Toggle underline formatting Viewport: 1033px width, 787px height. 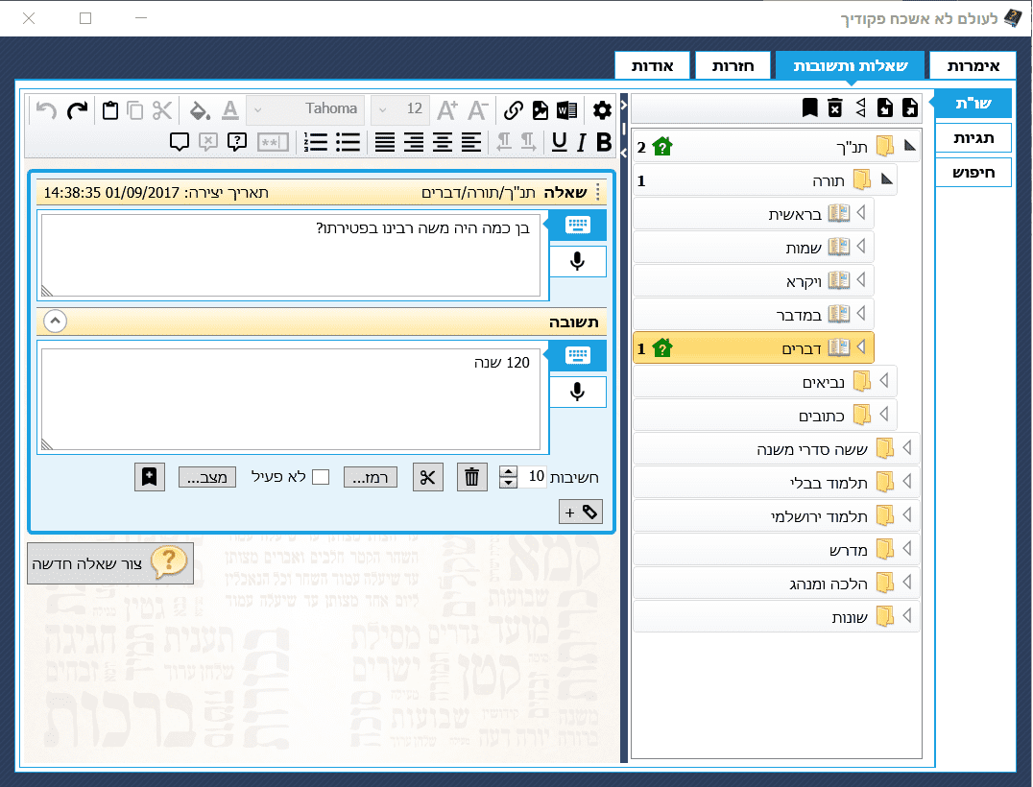(560, 142)
